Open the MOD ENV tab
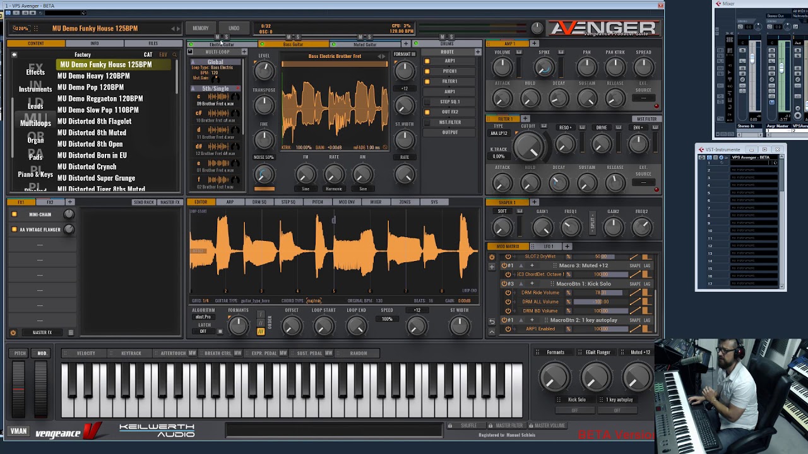 click(x=347, y=202)
